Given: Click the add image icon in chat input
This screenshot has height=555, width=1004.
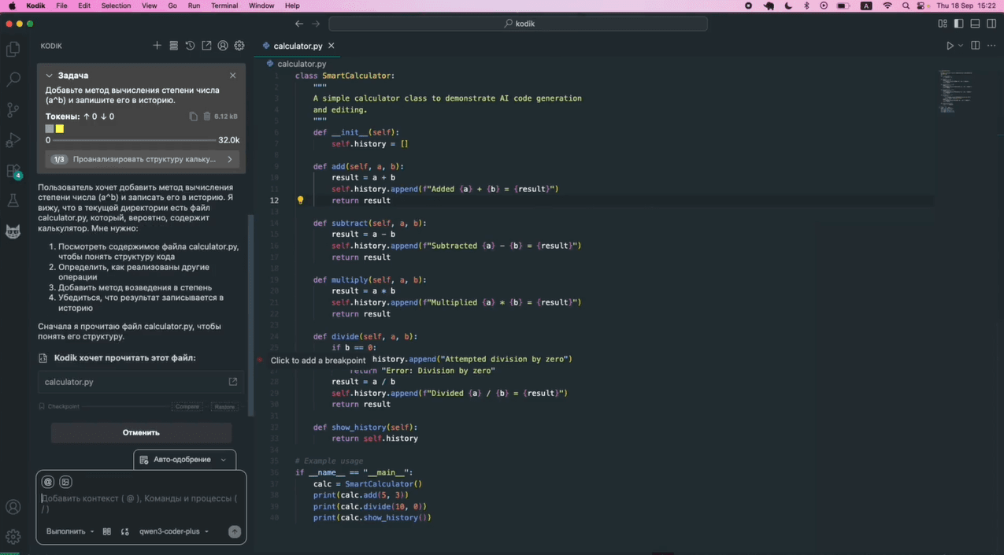Looking at the screenshot, I should click(65, 482).
